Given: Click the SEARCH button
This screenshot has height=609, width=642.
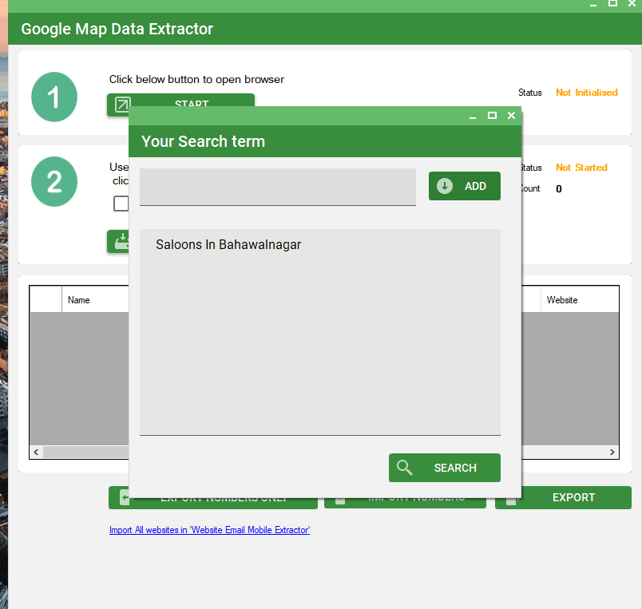Looking at the screenshot, I should (x=444, y=468).
